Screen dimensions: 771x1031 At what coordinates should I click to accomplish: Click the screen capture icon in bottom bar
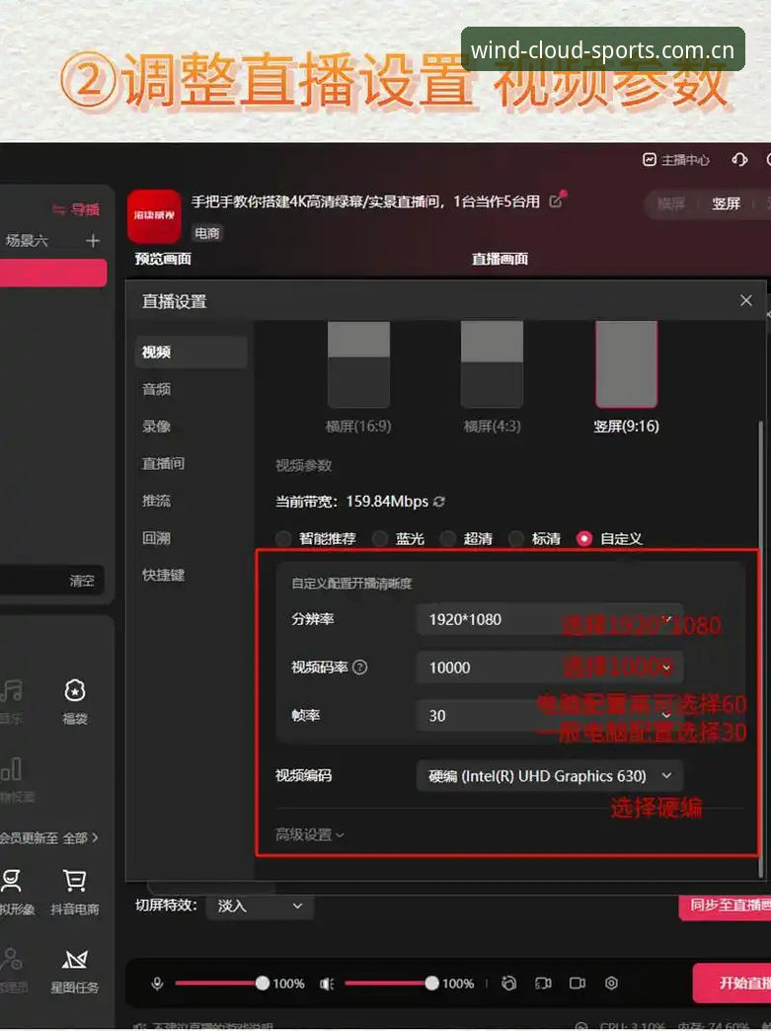click(543, 983)
